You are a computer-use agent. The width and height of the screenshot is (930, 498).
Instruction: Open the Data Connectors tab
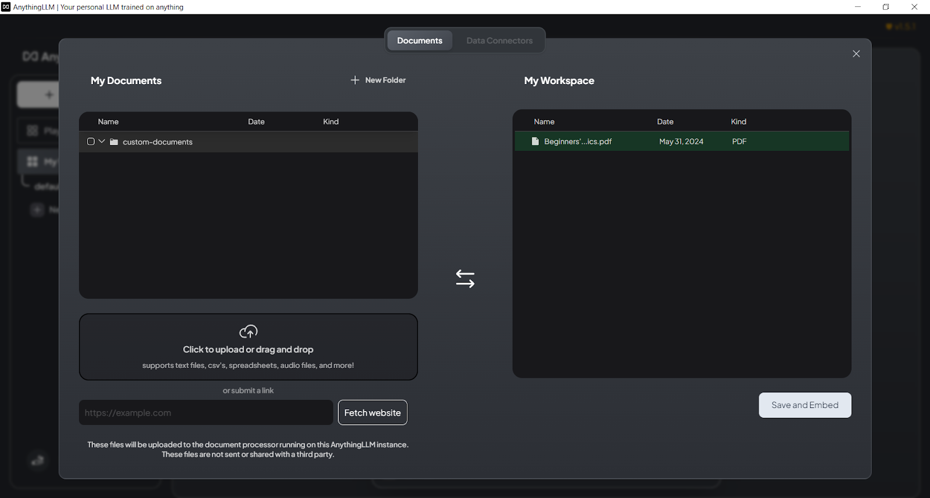coord(499,41)
